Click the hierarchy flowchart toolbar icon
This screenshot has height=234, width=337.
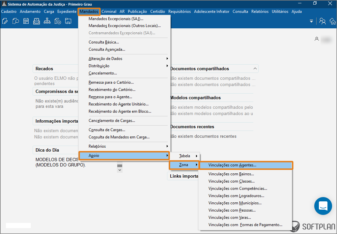[47, 21]
